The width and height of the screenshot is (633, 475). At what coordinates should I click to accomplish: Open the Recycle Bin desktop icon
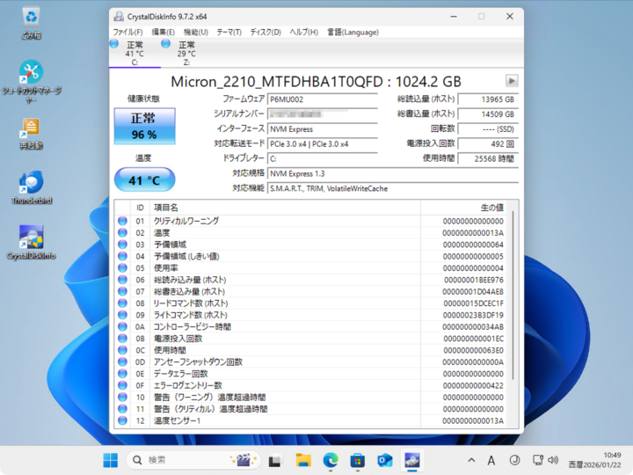[x=32, y=19]
